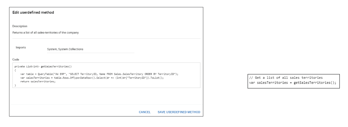Click the 'var salesTerritories = table.Rows' line
The image size is (348, 127).
pyautogui.click(x=92, y=78)
